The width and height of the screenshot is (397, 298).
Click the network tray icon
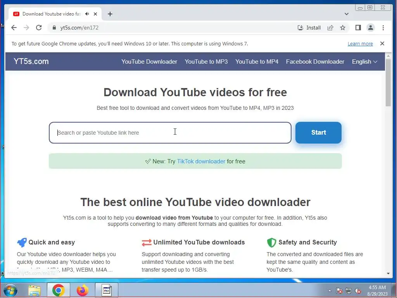click(349, 291)
